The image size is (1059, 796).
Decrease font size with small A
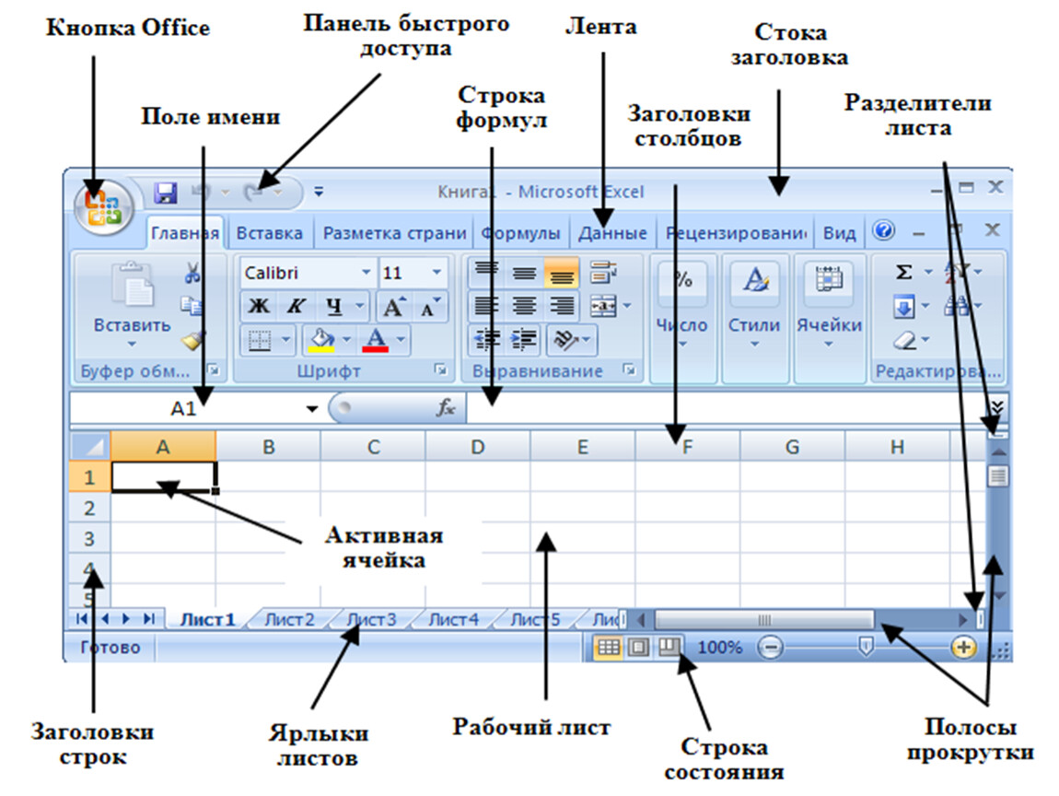pos(429,307)
